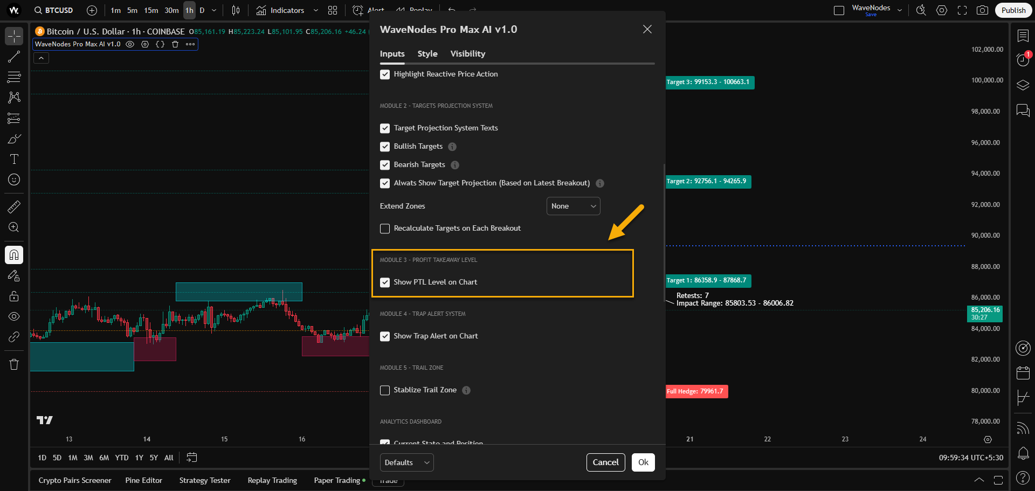The width and height of the screenshot is (1035, 491).
Task: Expand the timeframe dropdown next to D
Action: (213, 10)
